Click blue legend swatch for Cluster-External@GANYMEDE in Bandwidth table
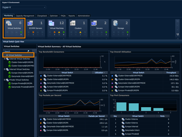The width and height of the screenshot is (182, 137). (x=41, y=76)
